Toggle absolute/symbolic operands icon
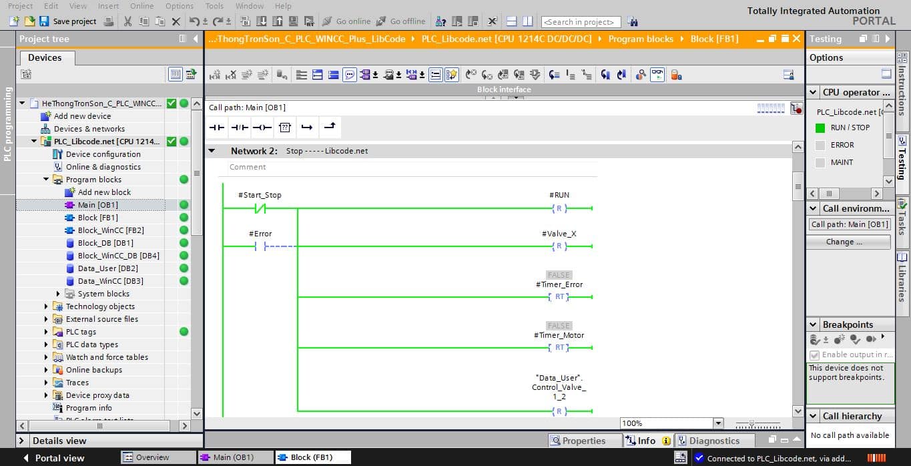Screen dimensions: 911x466 (365, 75)
